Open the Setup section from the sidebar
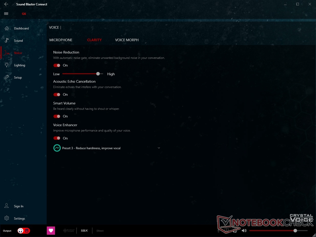This screenshot has width=316, height=237. 23,78
